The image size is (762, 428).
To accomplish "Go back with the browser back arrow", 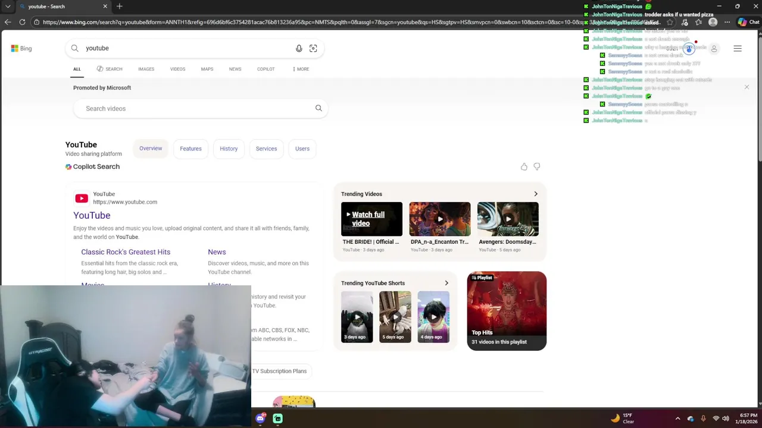I will tap(8, 22).
